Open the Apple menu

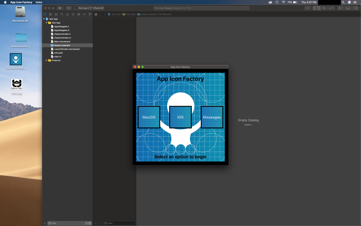point(5,2)
